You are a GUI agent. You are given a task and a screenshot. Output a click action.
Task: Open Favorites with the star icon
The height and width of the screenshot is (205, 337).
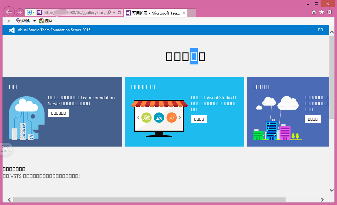pos(322,12)
